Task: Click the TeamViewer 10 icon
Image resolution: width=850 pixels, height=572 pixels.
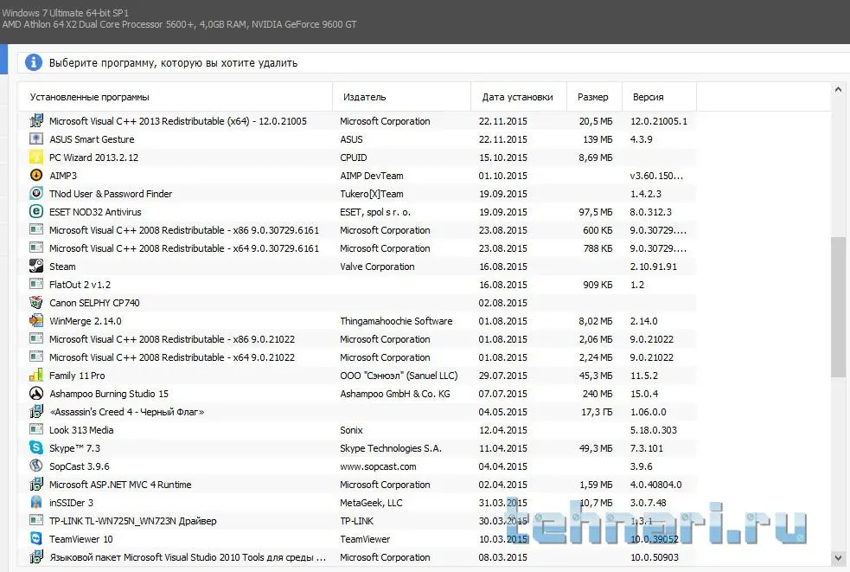Action: (36, 539)
